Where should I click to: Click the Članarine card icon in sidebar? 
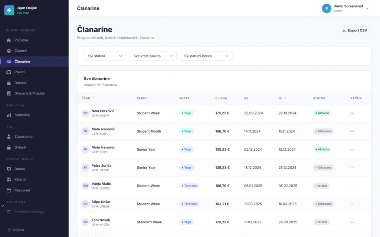(x=9, y=61)
